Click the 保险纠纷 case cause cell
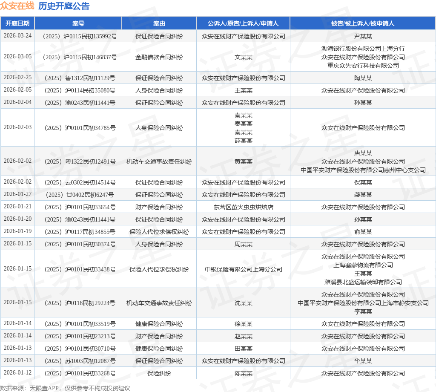Screen dimensions: 436x392 [159, 373]
